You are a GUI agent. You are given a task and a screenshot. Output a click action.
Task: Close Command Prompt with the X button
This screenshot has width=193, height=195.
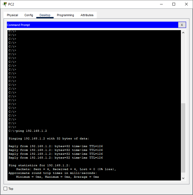[182, 25]
